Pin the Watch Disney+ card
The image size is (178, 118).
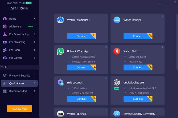(162, 16)
